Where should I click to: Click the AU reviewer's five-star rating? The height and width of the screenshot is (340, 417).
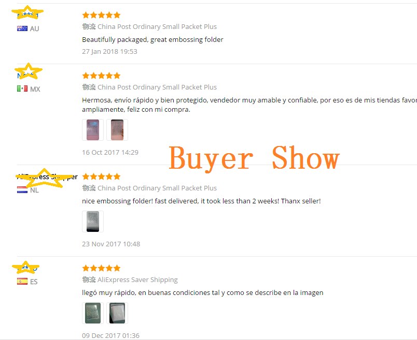101,15
